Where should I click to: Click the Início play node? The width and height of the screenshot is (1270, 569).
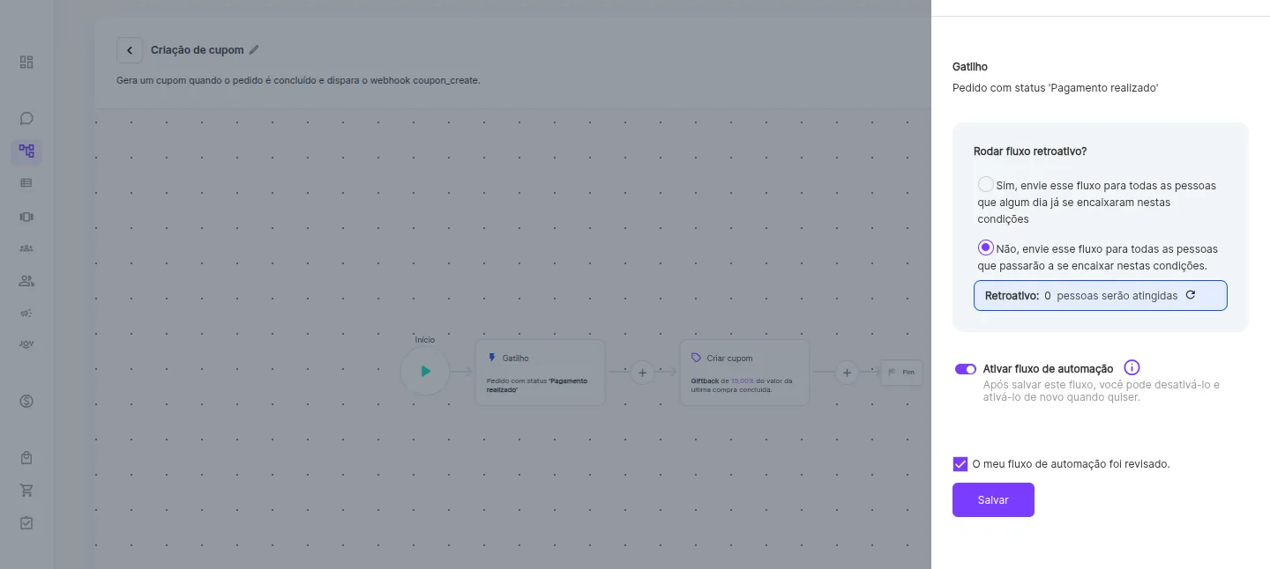point(425,371)
